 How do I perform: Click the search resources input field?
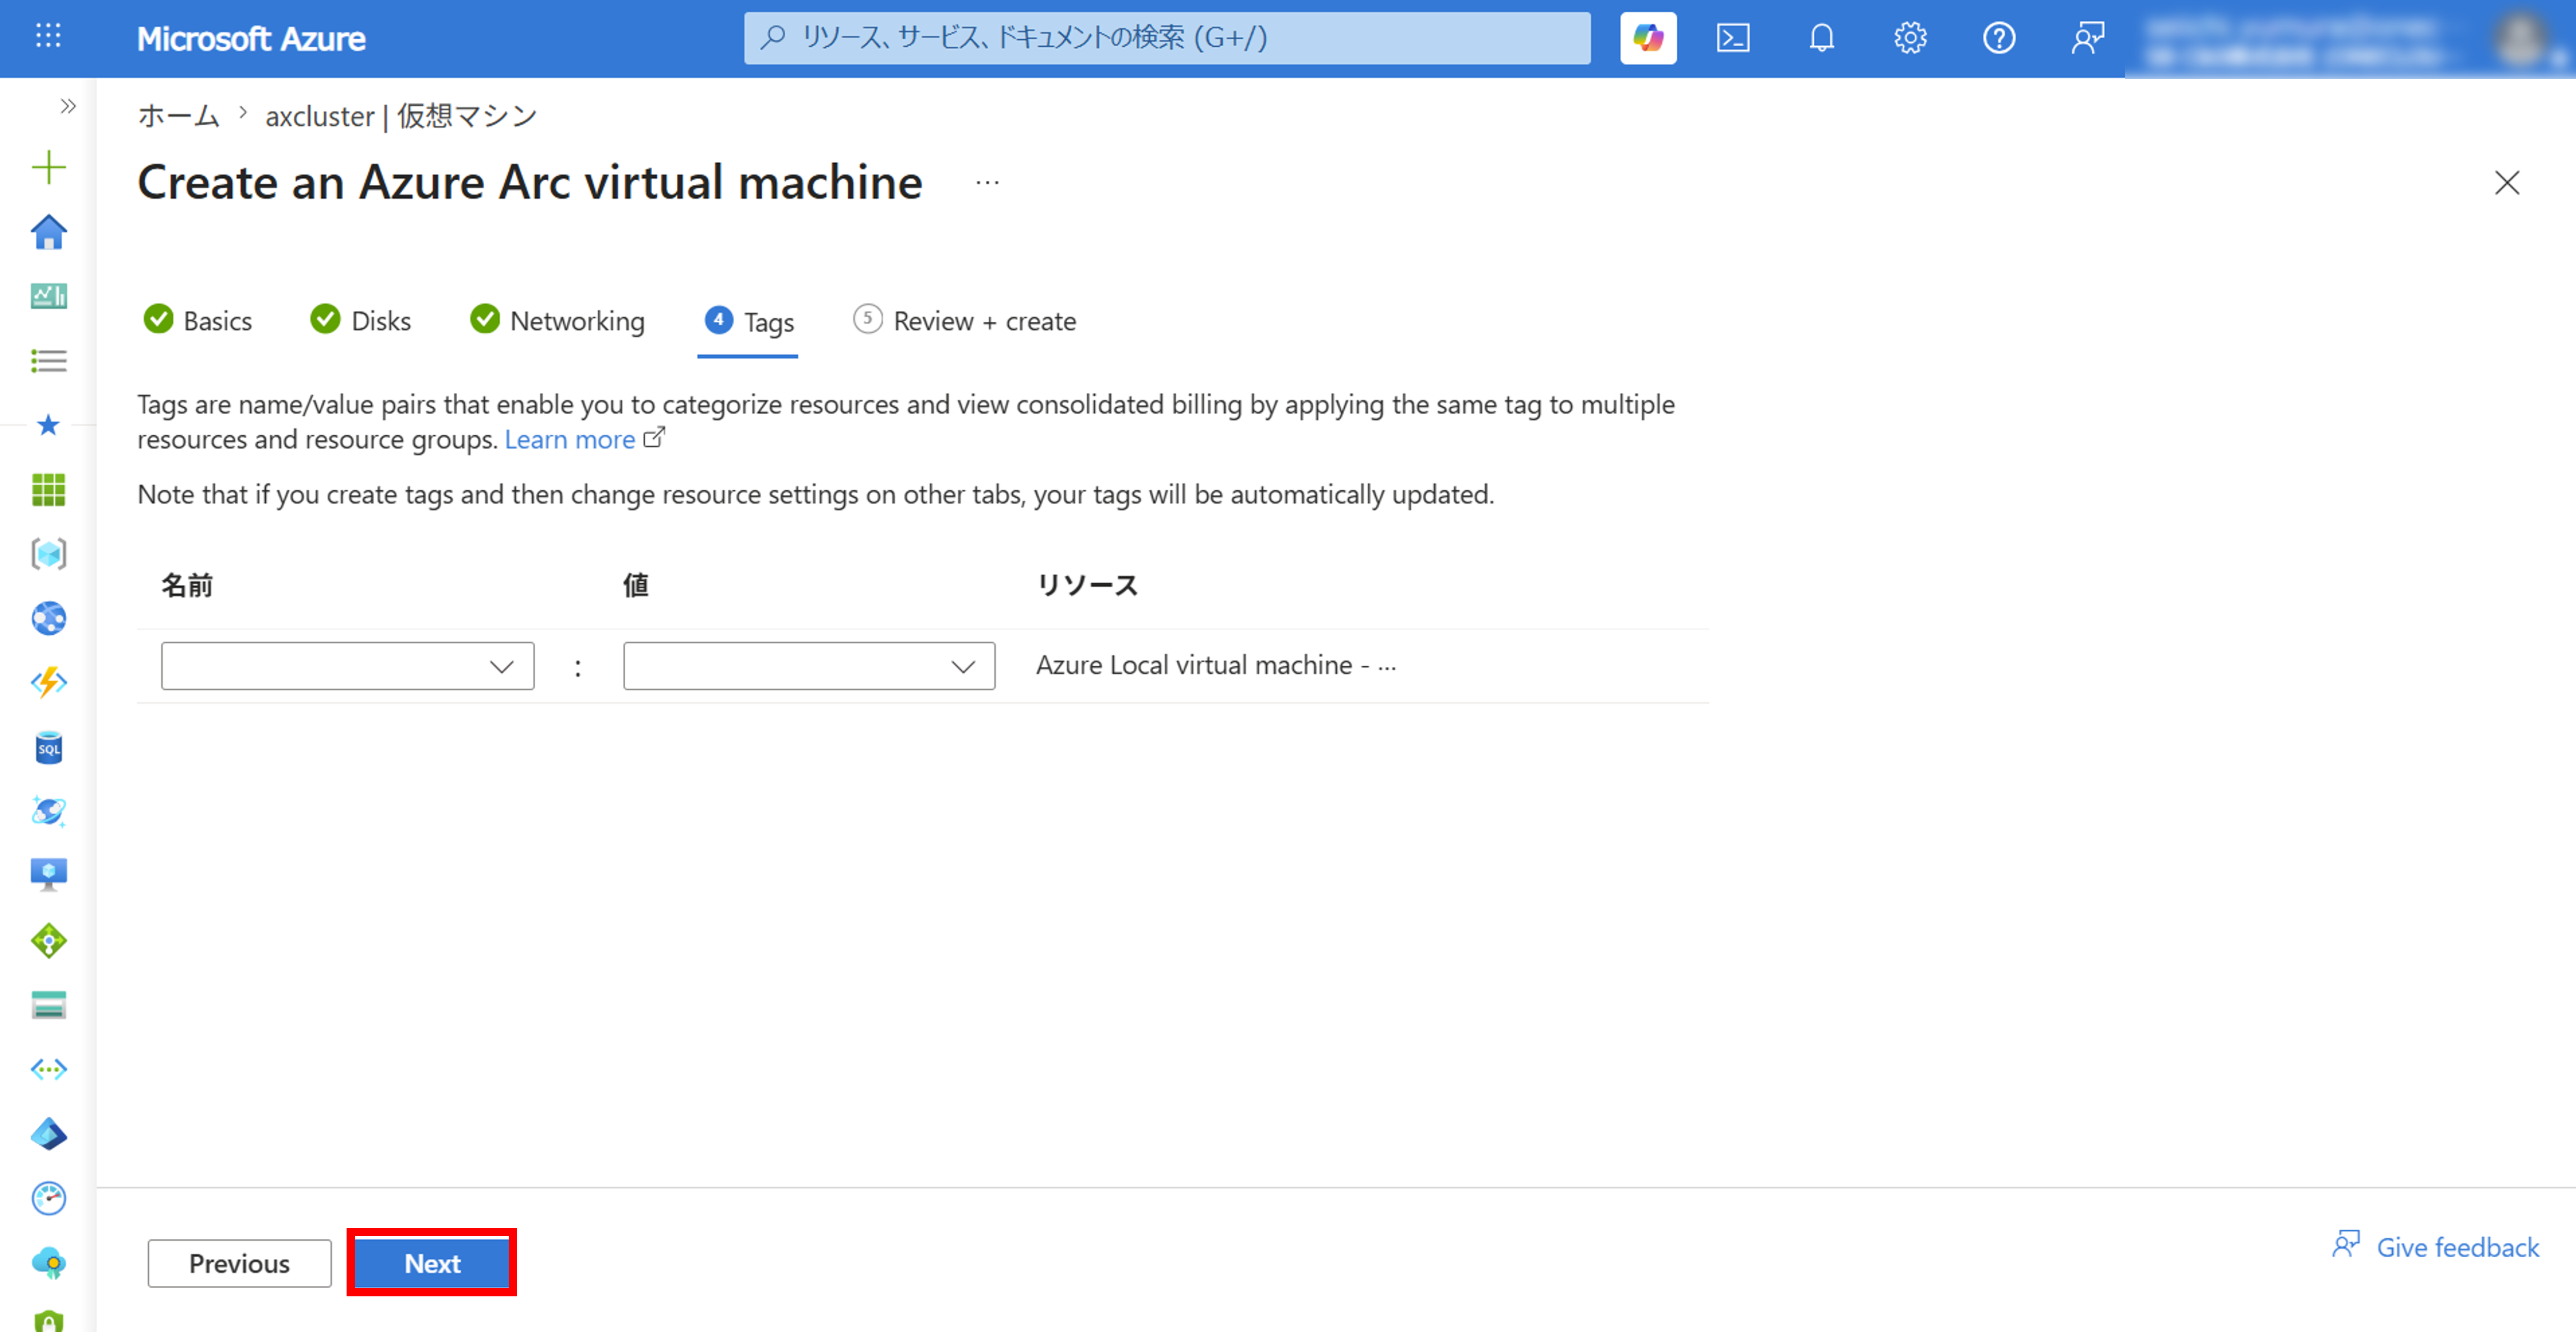pos(1167,38)
